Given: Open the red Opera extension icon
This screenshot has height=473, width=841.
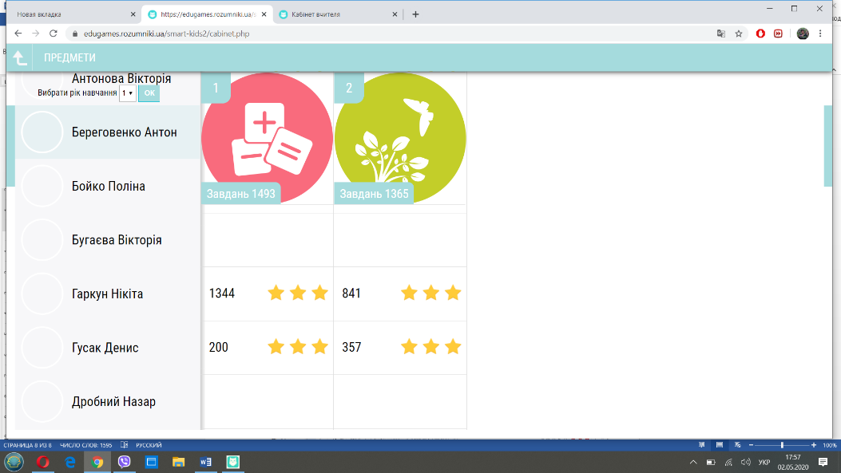Looking at the screenshot, I should click(760, 34).
